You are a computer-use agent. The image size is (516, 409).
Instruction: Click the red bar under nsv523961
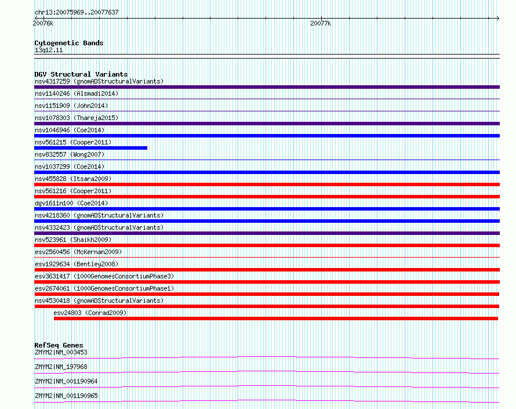(267, 245)
